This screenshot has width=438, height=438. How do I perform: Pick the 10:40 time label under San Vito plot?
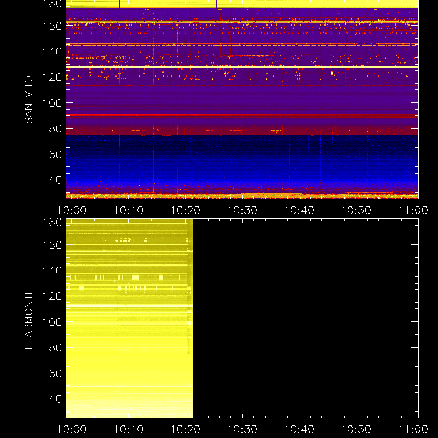299,210
